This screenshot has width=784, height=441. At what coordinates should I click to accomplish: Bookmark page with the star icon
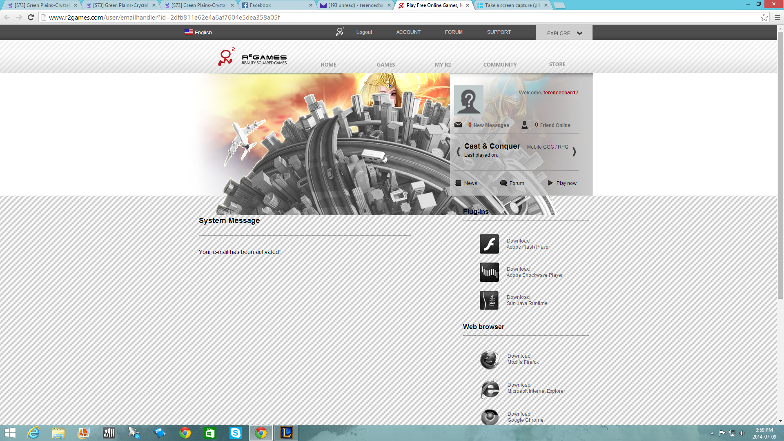tap(764, 17)
